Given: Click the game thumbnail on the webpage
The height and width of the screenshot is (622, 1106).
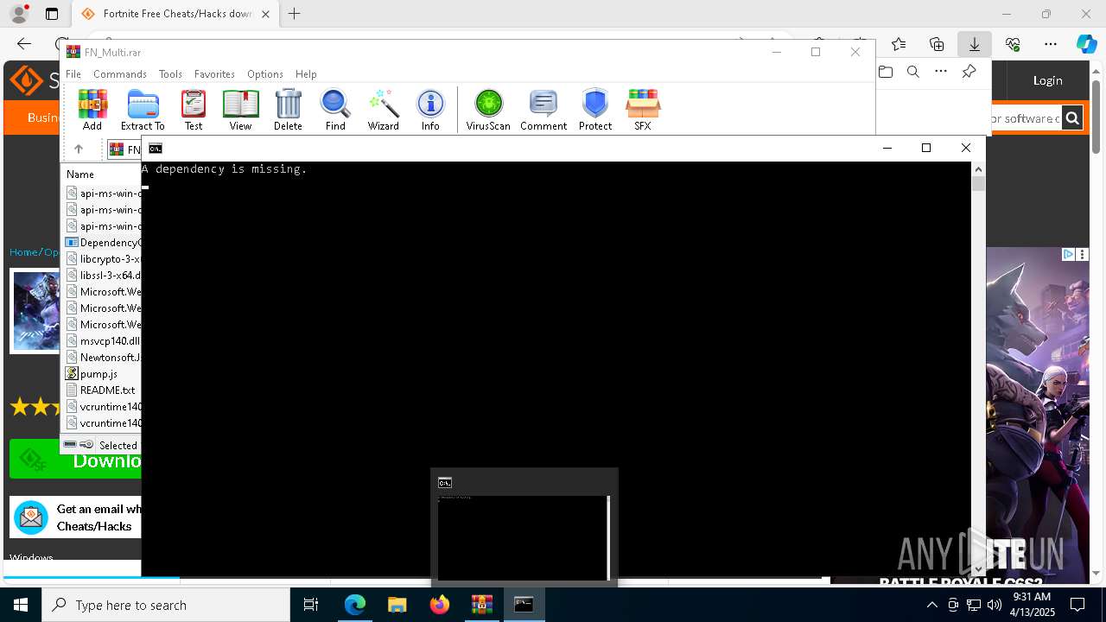Looking at the screenshot, I should pos(36,311).
